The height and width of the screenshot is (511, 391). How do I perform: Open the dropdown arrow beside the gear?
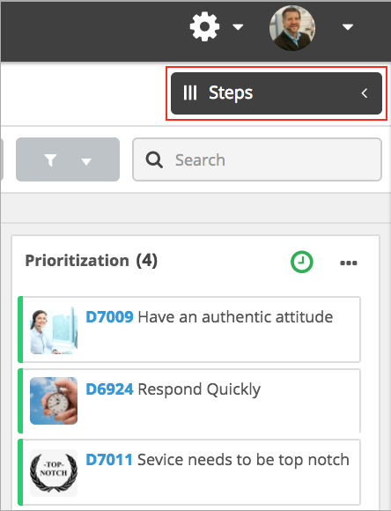(x=238, y=27)
